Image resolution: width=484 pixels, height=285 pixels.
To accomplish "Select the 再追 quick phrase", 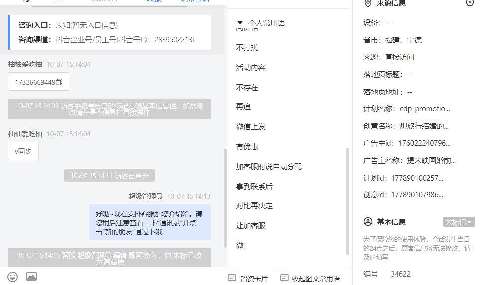I will click(x=243, y=107).
